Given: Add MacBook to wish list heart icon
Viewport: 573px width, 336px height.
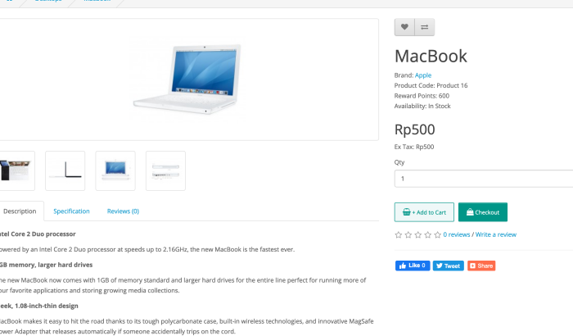Looking at the screenshot, I should pos(404,27).
